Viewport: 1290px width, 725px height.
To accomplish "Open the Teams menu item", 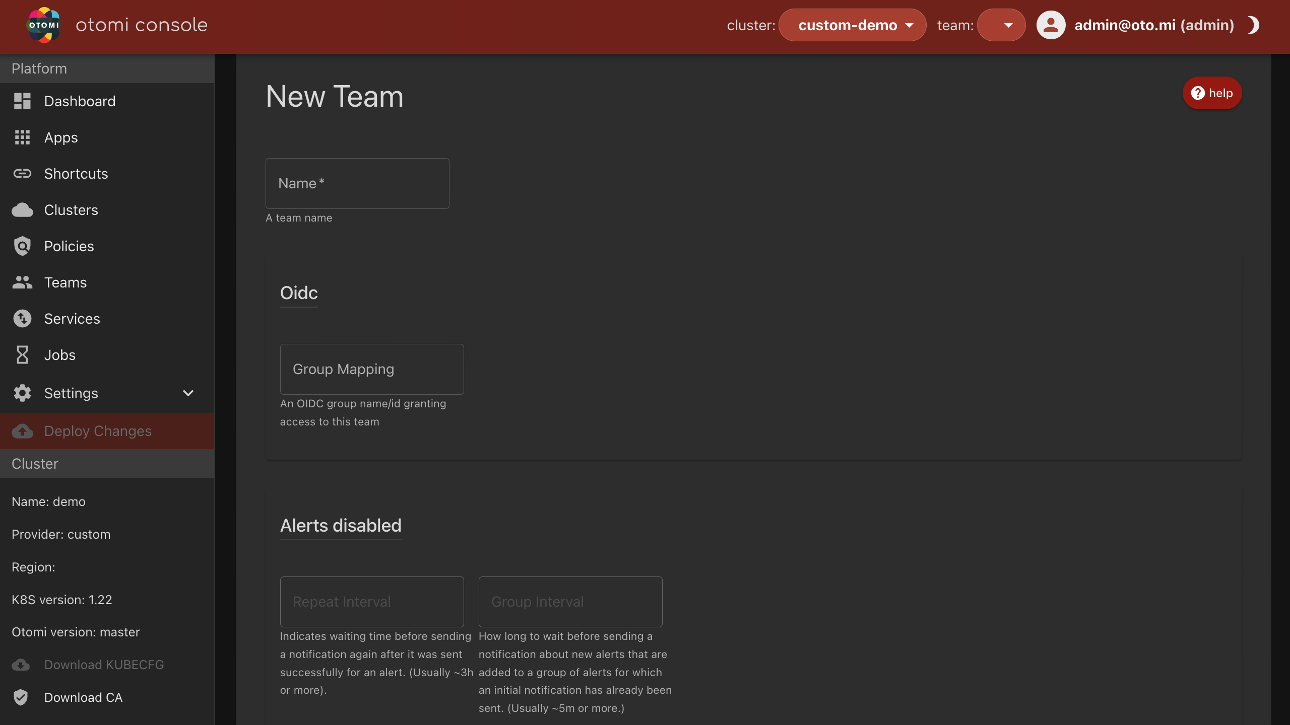I will pyautogui.click(x=66, y=282).
